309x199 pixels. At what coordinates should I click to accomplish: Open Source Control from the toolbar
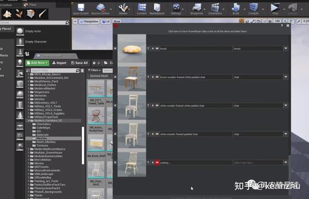coord(100,9)
